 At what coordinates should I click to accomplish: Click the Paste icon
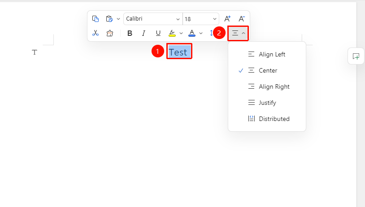click(109, 19)
